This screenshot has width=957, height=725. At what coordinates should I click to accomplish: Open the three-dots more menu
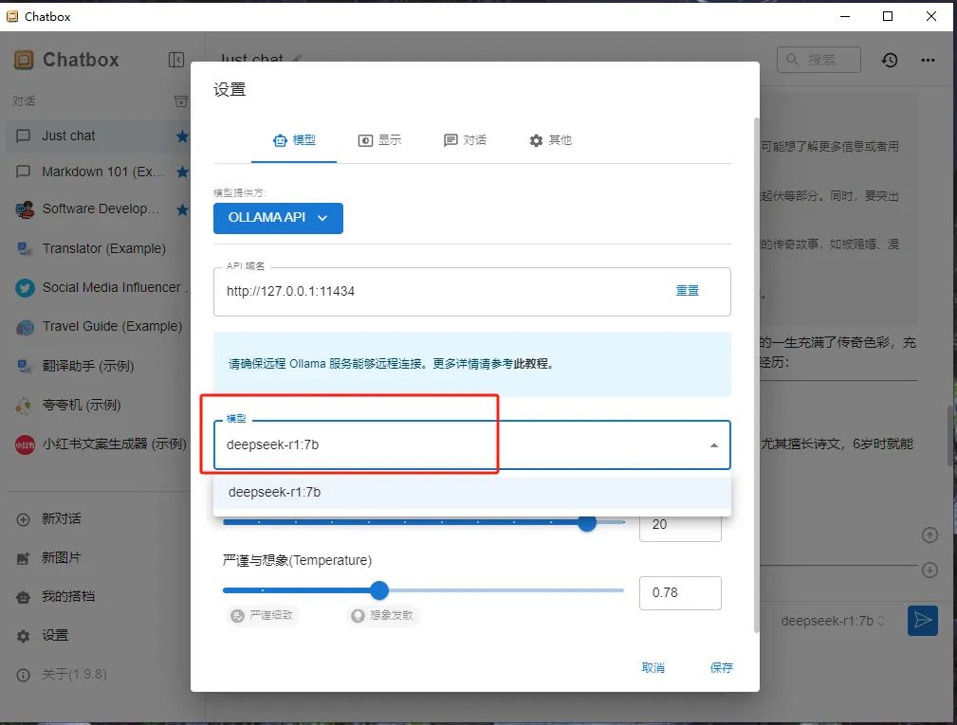point(928,60)
